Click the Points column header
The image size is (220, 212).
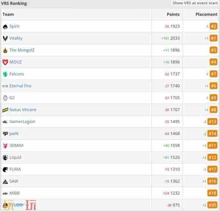(x=173, y=14)
